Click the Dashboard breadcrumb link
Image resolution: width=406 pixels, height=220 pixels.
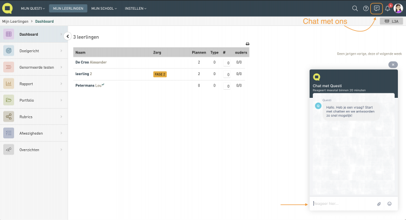pyautogui.click(x=44, y=22)
